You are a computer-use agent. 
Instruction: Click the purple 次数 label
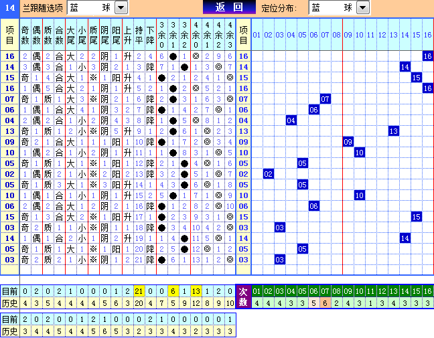[243, 297]
